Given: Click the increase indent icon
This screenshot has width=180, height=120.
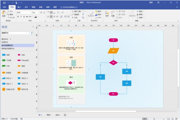Looking at the screenshot, I should (x=68, y=16).
